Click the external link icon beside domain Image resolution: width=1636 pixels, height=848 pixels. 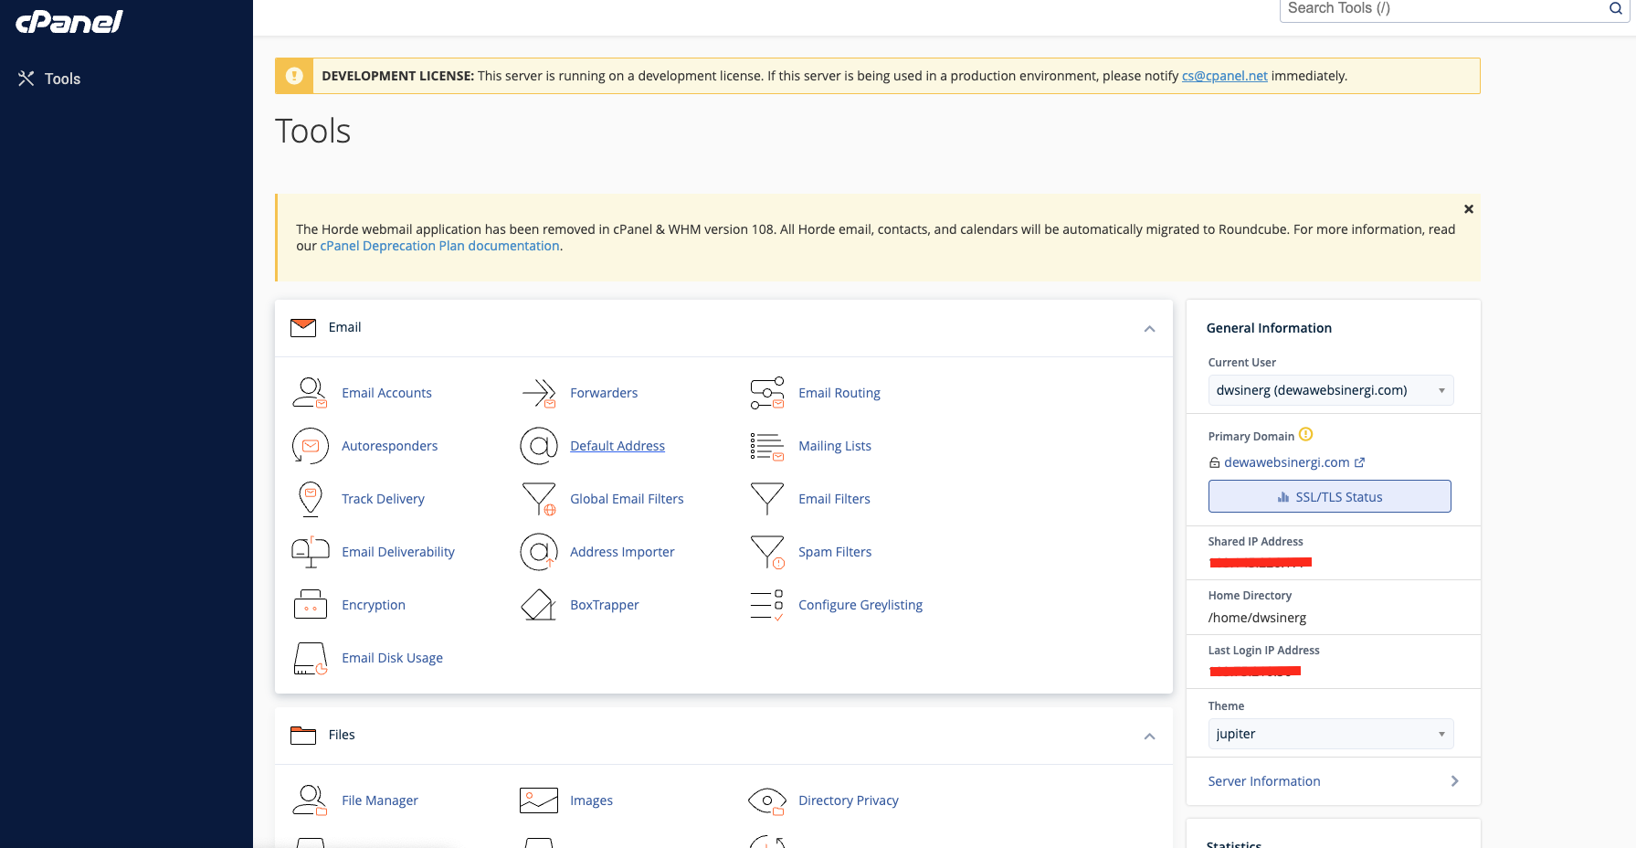pos(1359,462)
